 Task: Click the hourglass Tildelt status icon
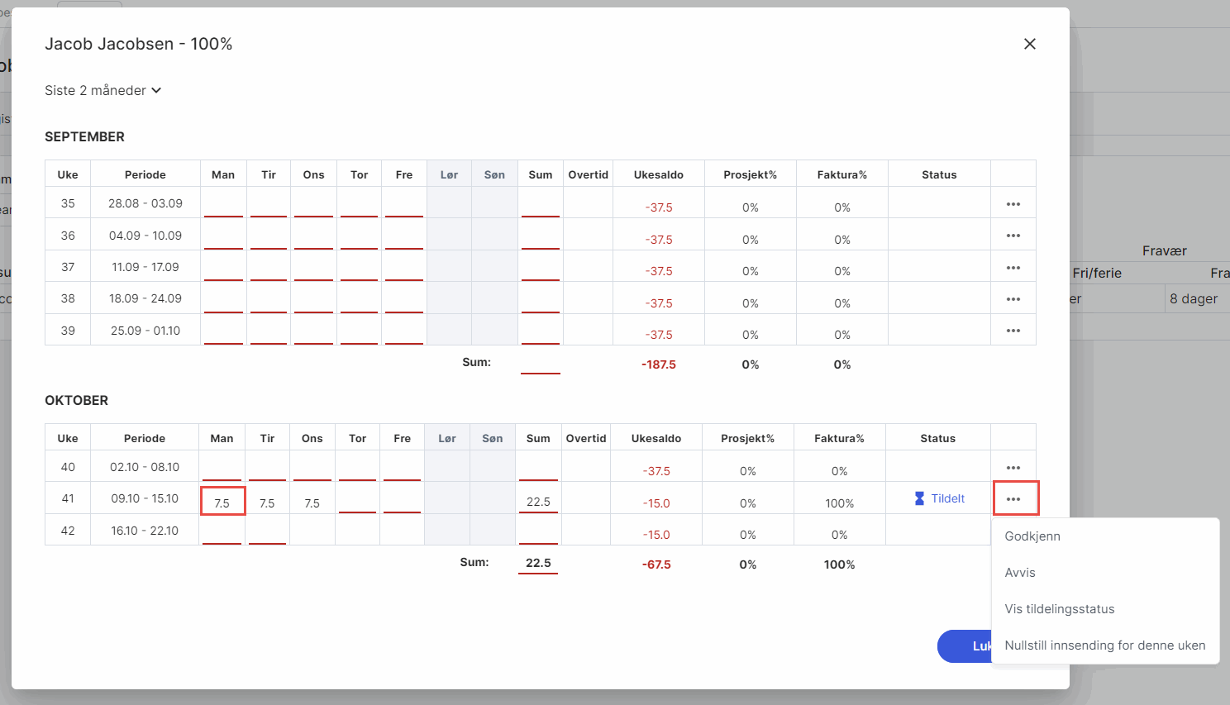click(x=919, y=498)
